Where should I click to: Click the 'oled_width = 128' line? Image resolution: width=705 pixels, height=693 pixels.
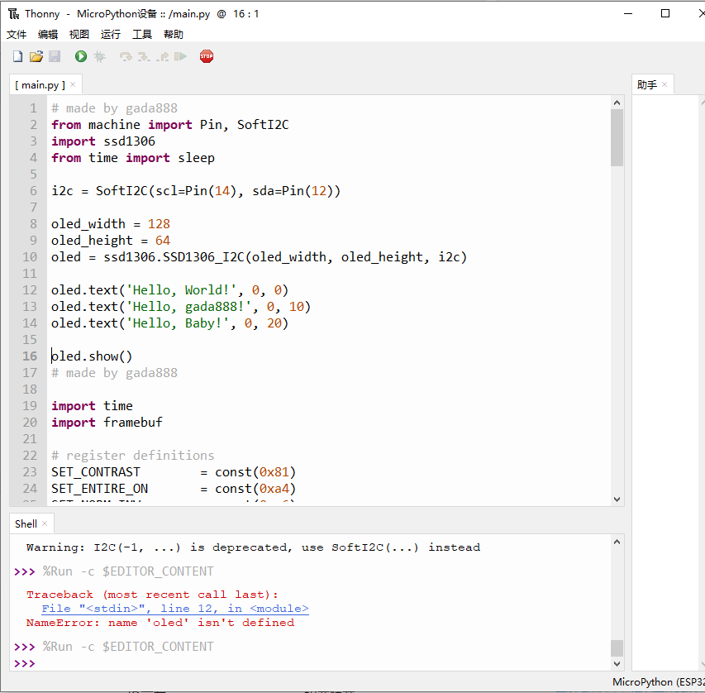pos(111,224)
